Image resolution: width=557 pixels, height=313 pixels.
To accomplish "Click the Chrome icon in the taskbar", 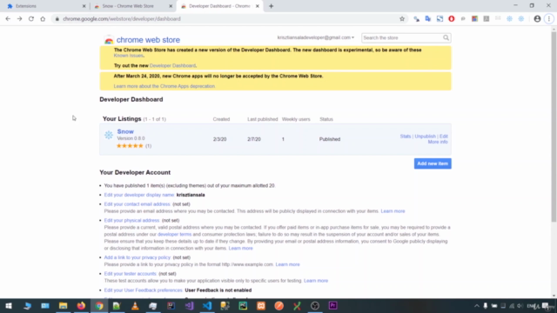I will coord(99,305).
